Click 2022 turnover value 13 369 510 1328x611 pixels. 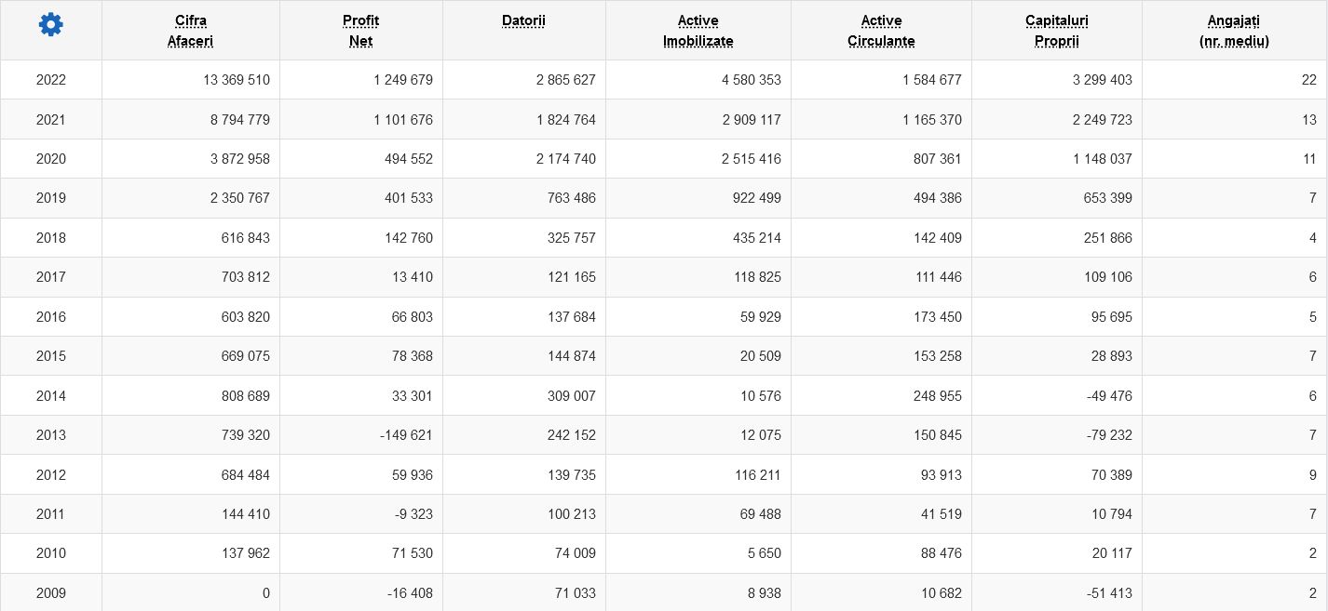tap(236, 80)
